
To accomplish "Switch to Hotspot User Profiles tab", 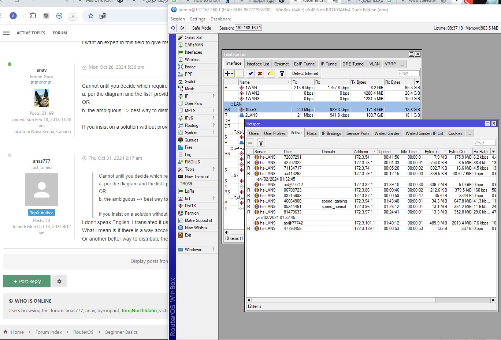I will (x=275, y=133).
